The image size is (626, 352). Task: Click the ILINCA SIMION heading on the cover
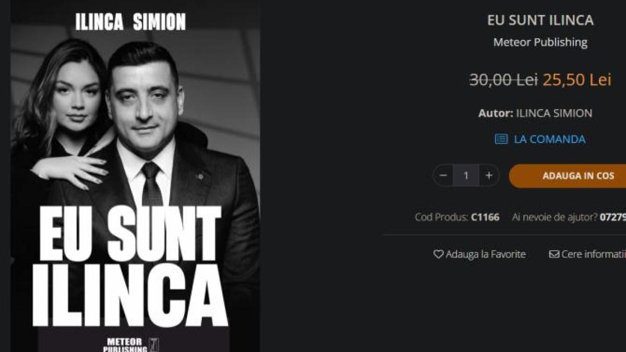coord(130,22)
